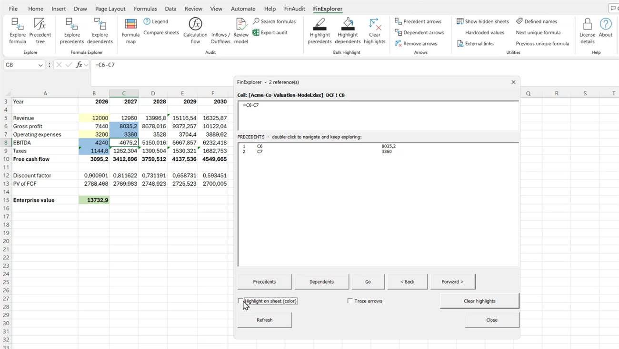Select Discount factor value 0,900901
Screen dimensions: 619x349
pyautogui.click(x=94, y=175)
